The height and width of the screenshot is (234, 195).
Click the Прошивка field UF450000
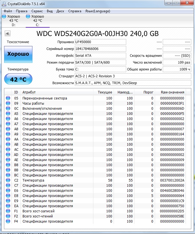100,42
